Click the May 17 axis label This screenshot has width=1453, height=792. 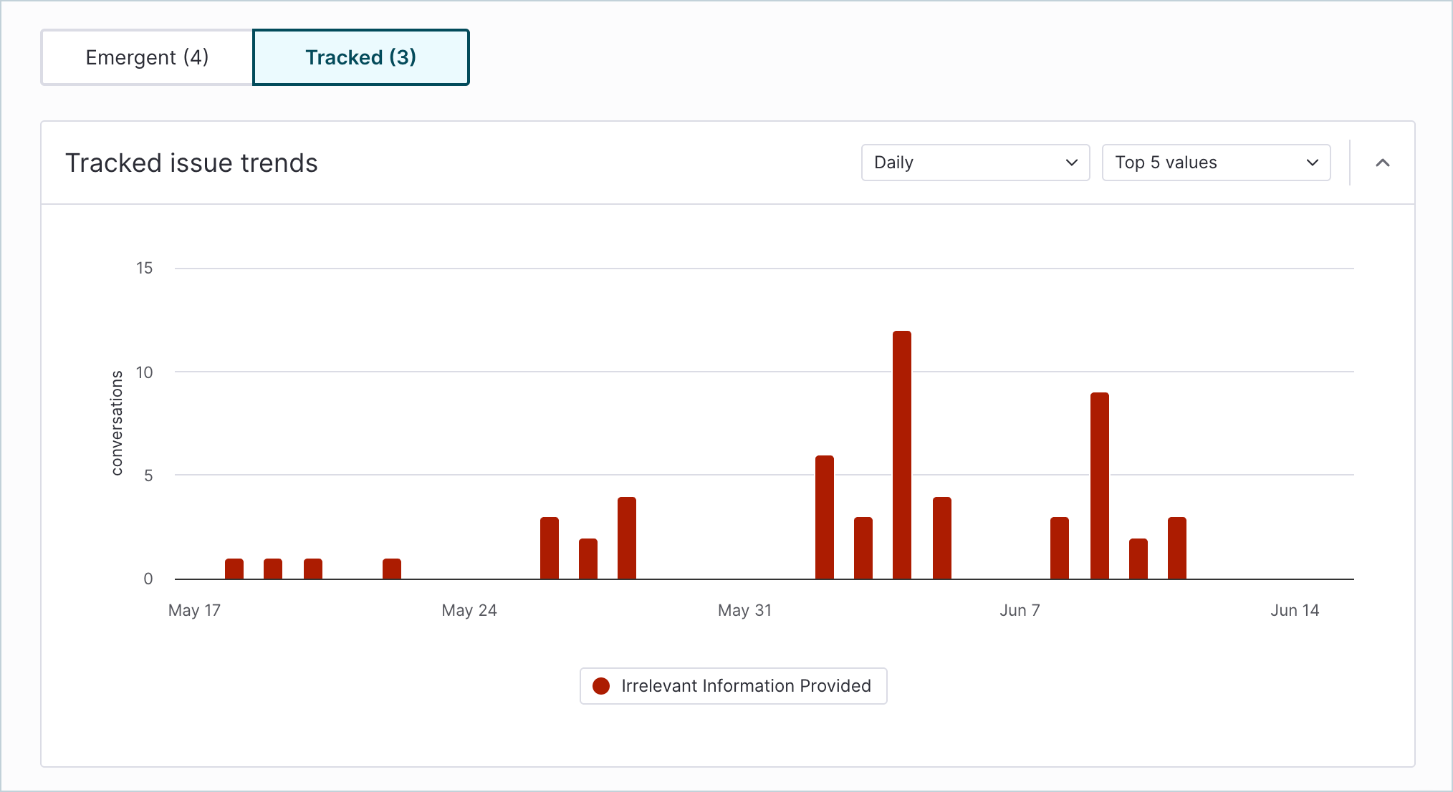click(x=194, y=610)
